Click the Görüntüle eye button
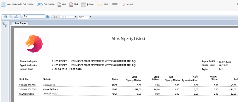Viewport: 238px width, 102px height. pos(46,5)
